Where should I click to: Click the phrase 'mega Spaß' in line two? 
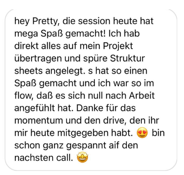[x=39, y=34]
